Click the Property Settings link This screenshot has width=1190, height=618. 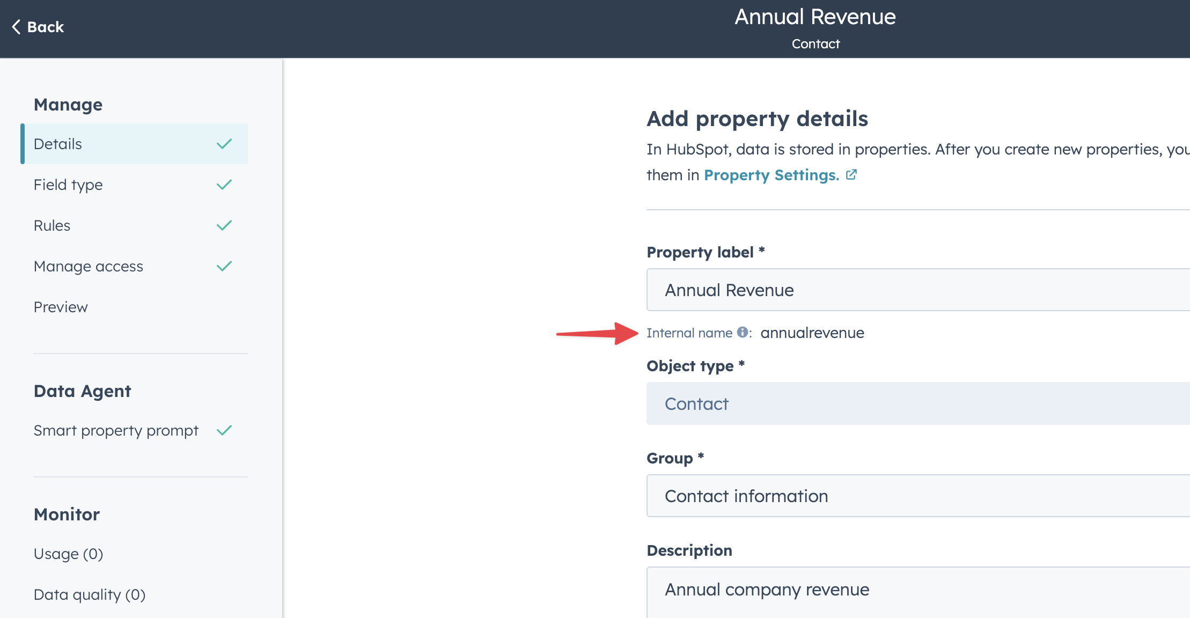point(771,174)
